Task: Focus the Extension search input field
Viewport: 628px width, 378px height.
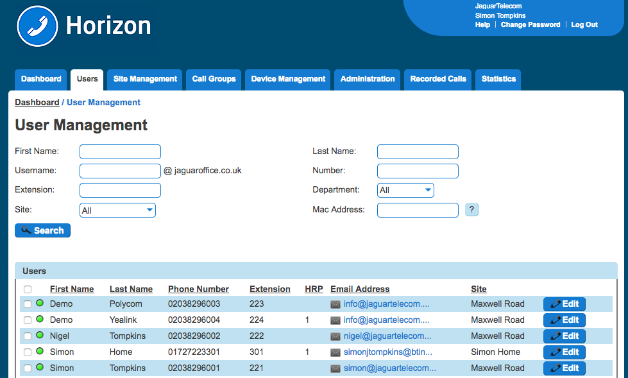Action: click(x=120, y=190)
